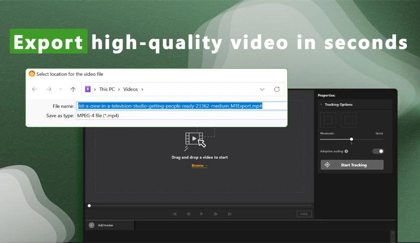Toggle the Adaptive scaling switch
The image size is (420, 243).
(x=378, y=151)
